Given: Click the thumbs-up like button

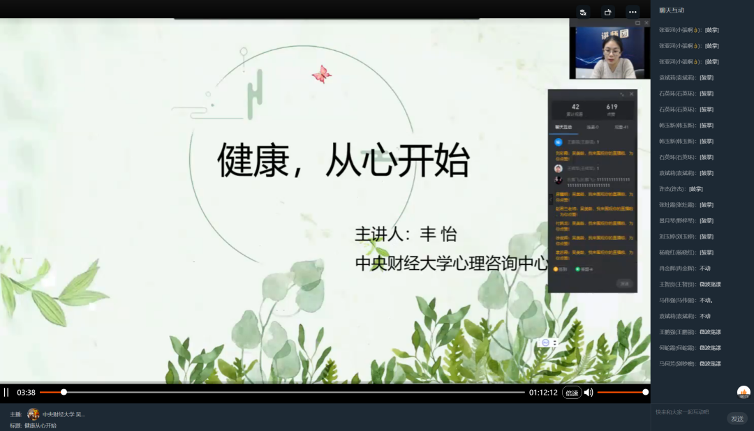Looking at the screenshot, I should click(744, 393).
